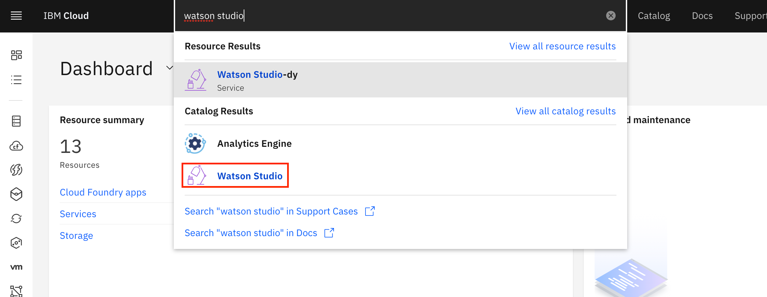Click the Catalog Results heading
This screenshot has width=767, height=297.
coord(219,111)
